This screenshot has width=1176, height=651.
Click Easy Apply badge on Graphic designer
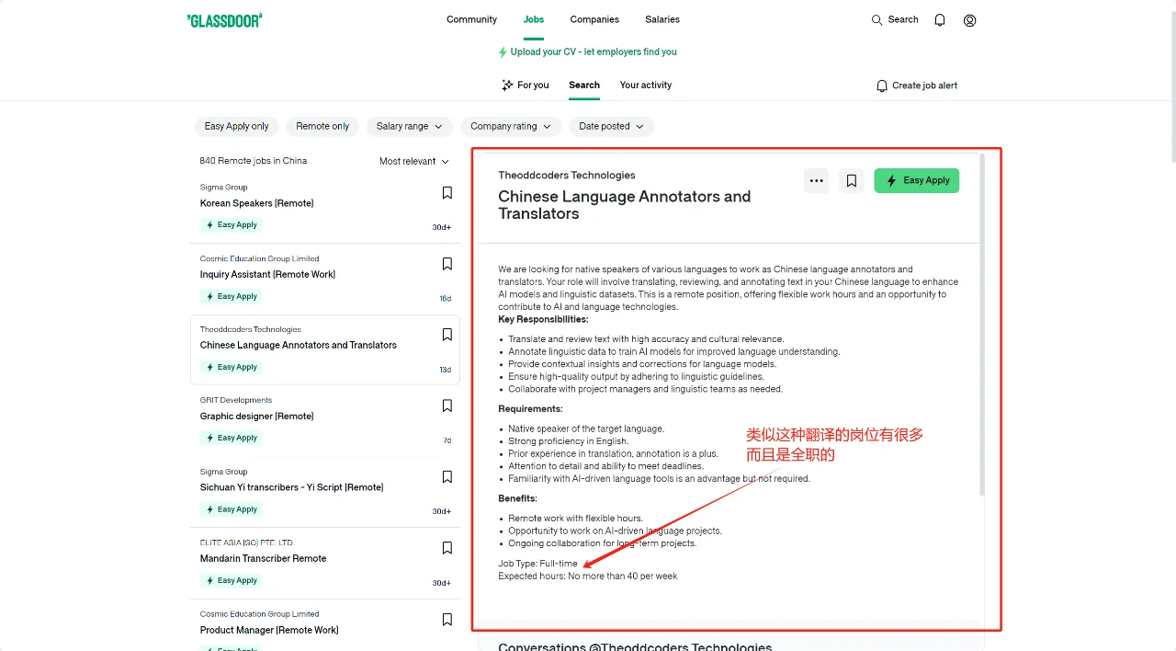tap(231, 439)
